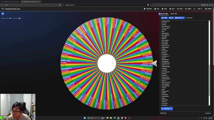Click entry 'PattuPotato' in the list

[x=165, y=100]
